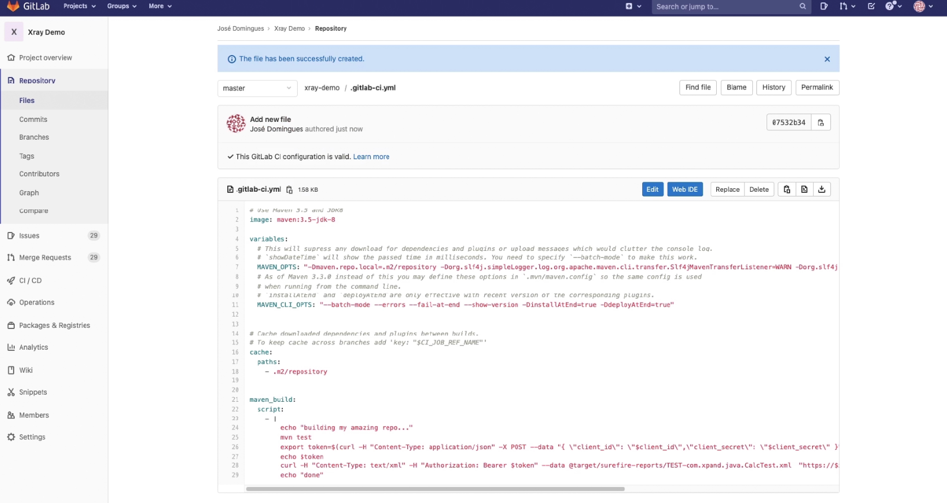Open the To-Do list icon
Viewport: 947px width, 503px height.
(871, 7)
